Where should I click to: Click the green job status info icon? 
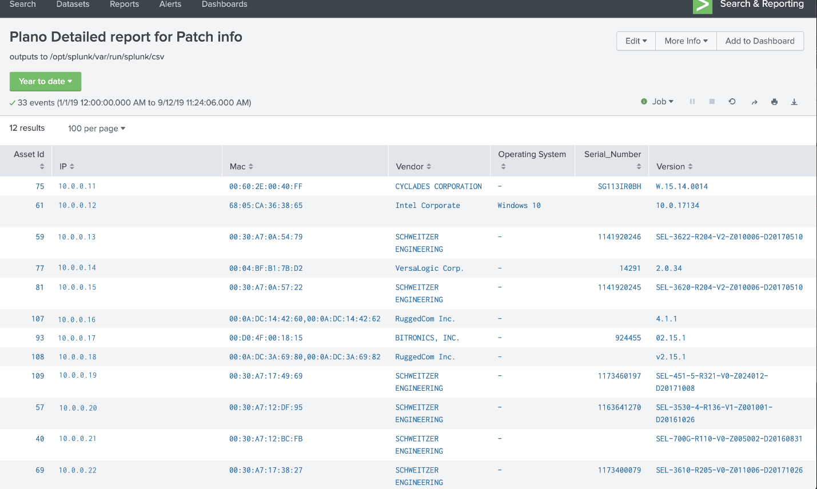point(644,101)
